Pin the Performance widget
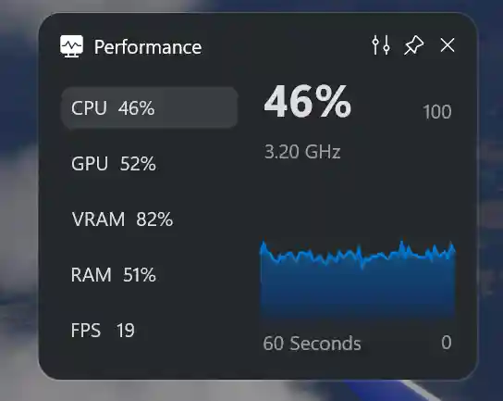 tap(414, 45)
